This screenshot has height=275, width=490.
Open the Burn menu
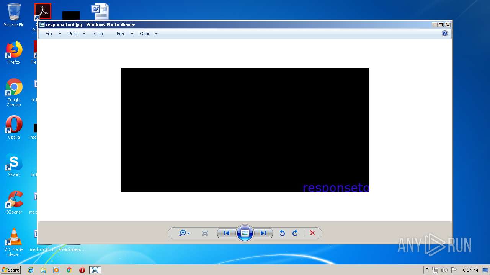pyautogui.click(x=121, y=34)
